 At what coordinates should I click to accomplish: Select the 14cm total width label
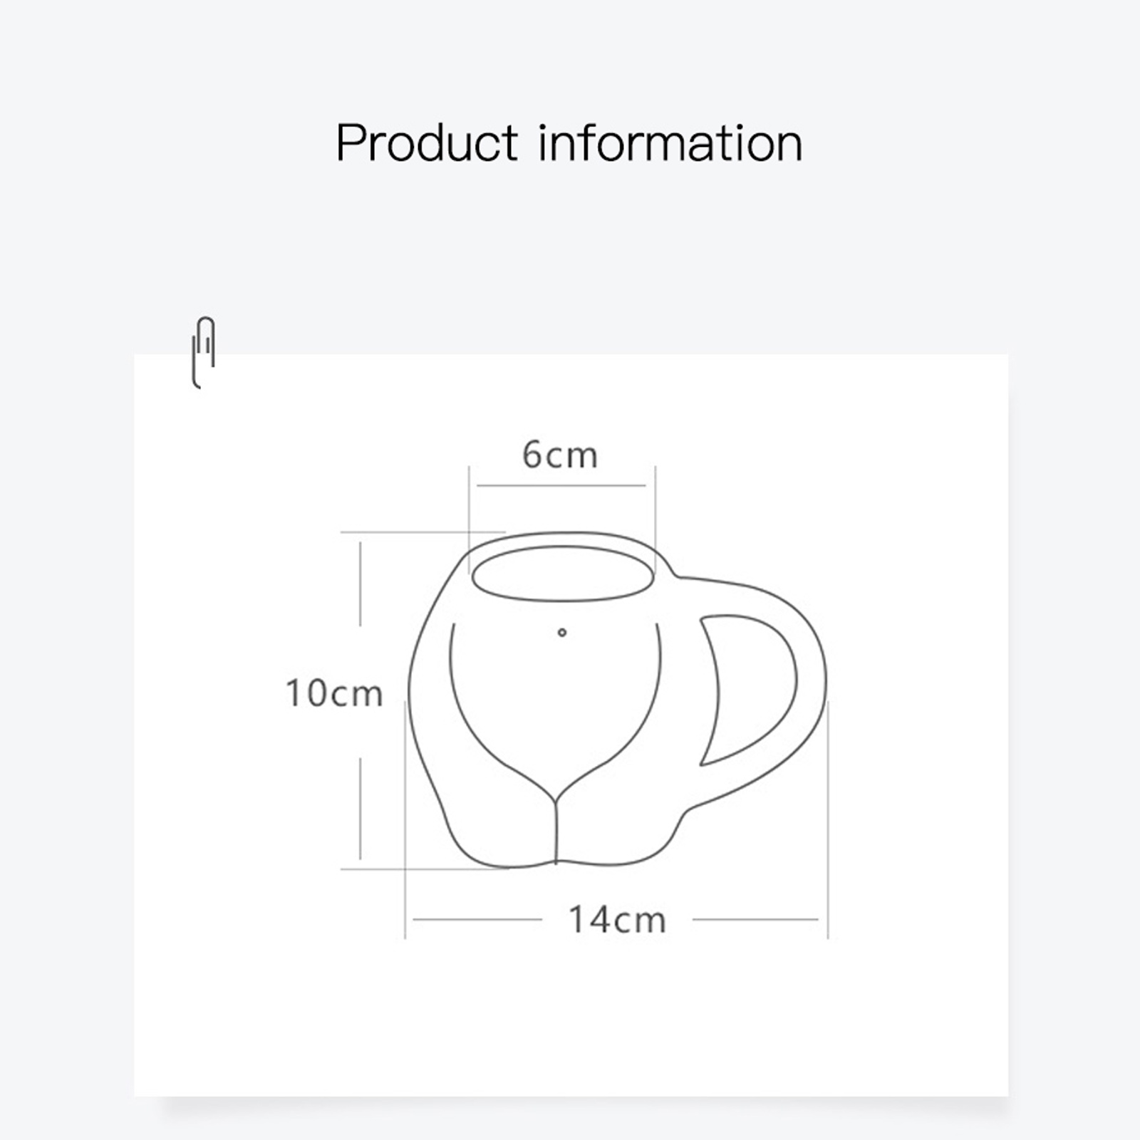click(x=617, y=920)
